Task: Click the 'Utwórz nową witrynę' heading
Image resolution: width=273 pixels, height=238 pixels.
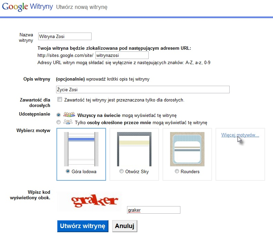Action: pos(82,7)
